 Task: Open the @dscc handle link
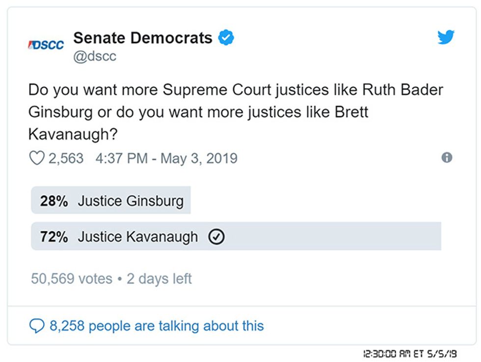[x=95, y=56]
